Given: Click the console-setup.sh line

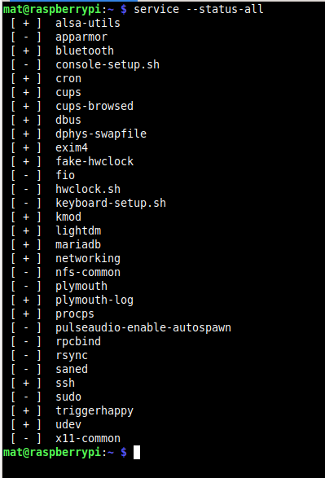Looking at the screenshot, I should (x=108, y=64).
